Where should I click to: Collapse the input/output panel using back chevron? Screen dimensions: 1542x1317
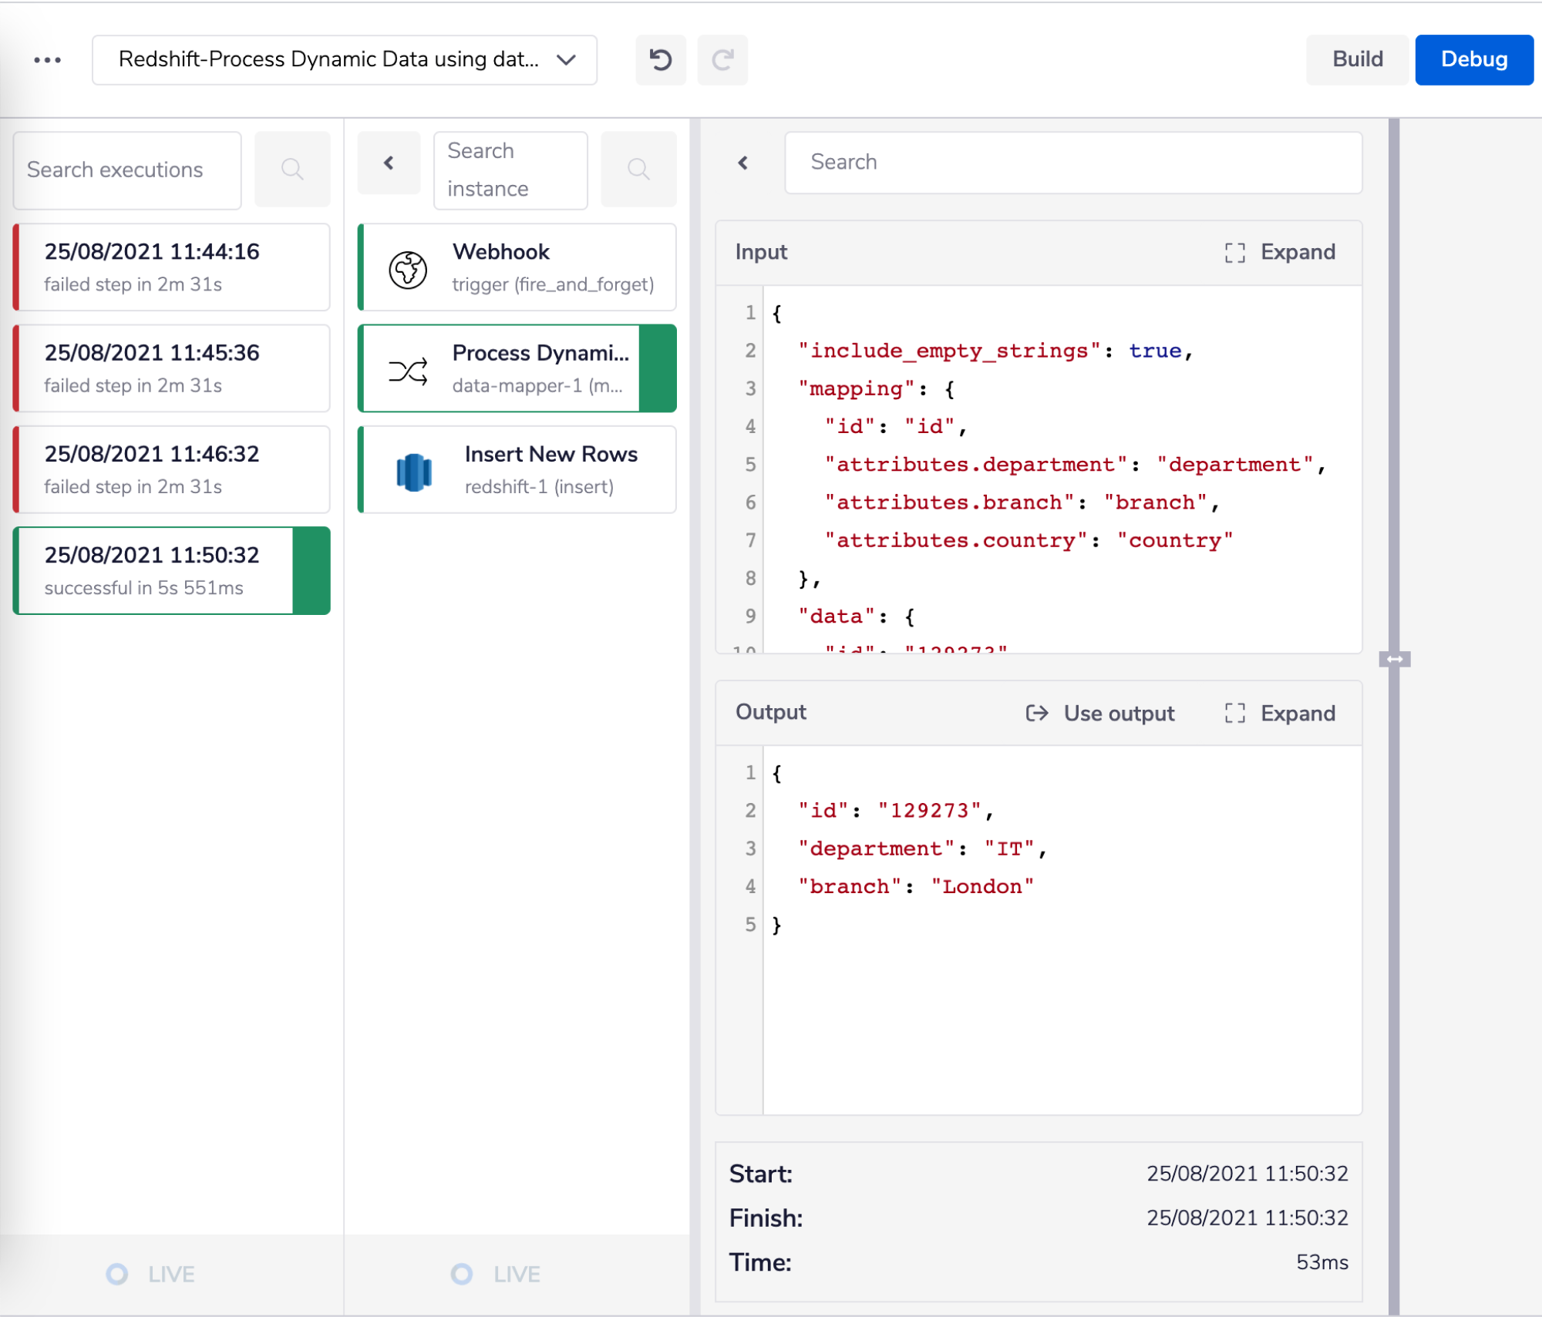pyautogui.click(x=742, y=163)
